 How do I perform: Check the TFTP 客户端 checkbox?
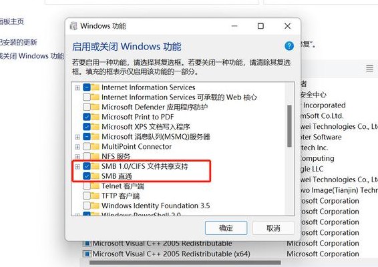coord(87,196)
